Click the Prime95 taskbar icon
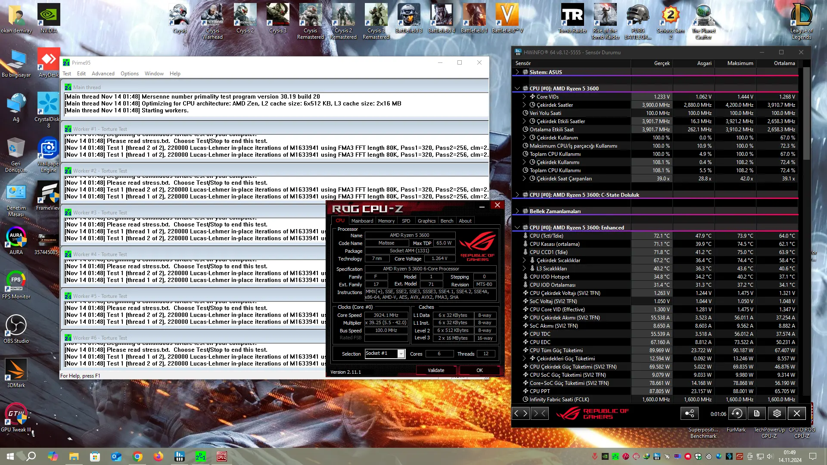 tap(201, 456)
